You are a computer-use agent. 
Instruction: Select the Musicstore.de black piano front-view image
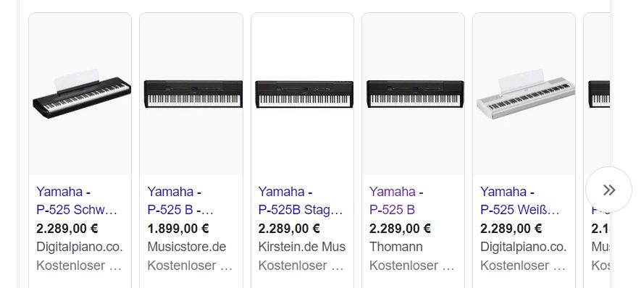pos(191,94)
